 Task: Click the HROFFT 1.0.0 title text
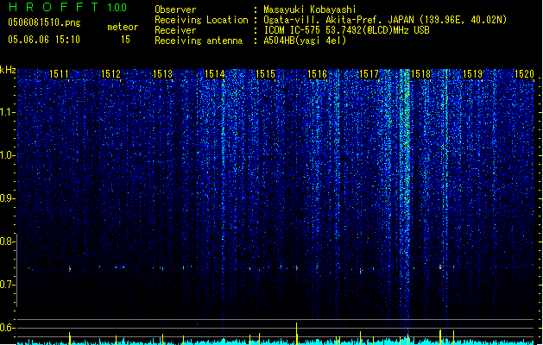68,7
